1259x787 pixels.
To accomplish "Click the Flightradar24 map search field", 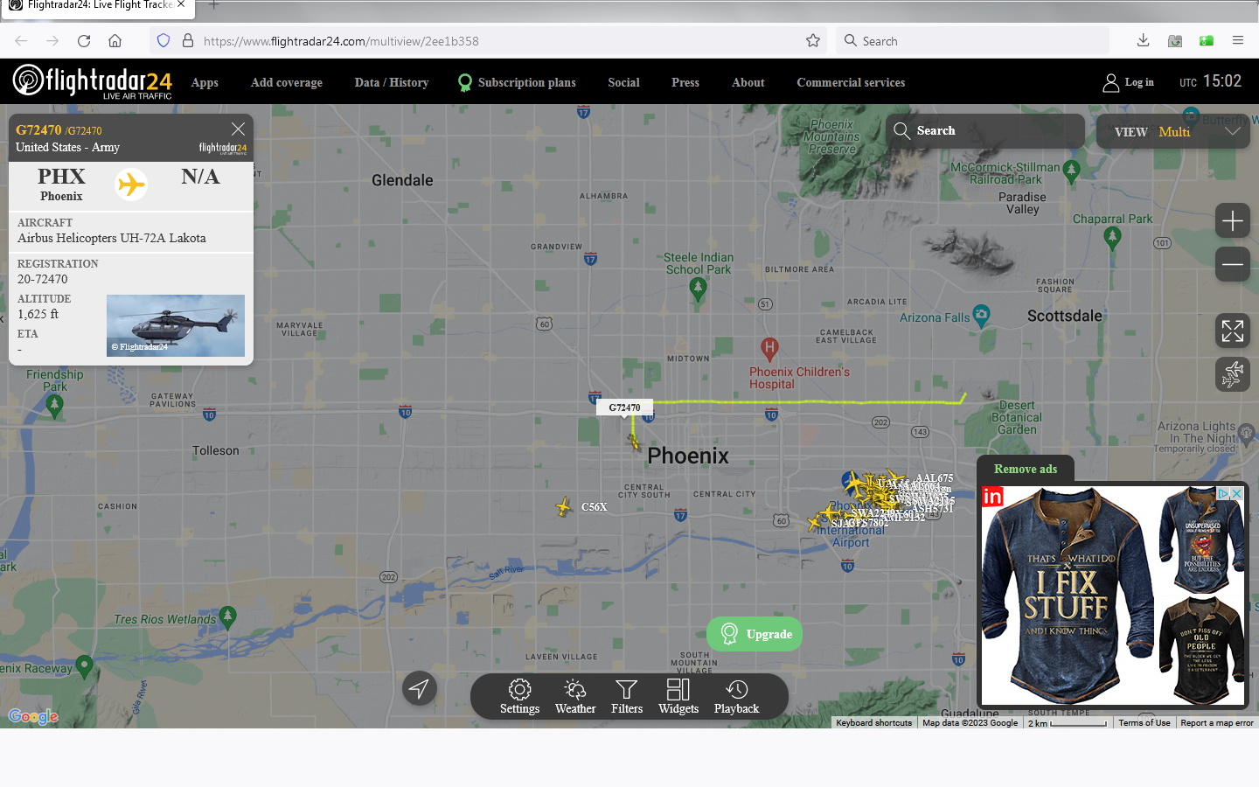I will (x=985, y=131).
